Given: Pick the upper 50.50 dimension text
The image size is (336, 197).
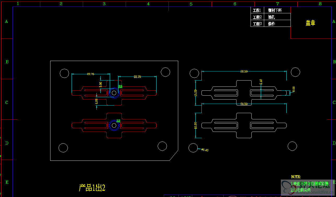Looking at the screenshot, I should tap(244, 71).
